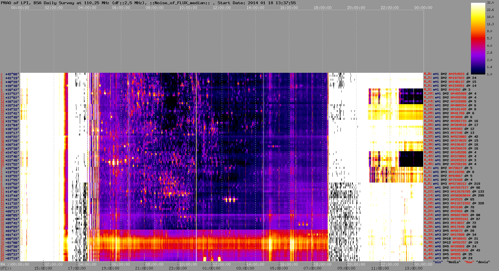This screenshot has width=499, height=271.
Task: Click declination label +28°22'
Action: coord(12,137)
